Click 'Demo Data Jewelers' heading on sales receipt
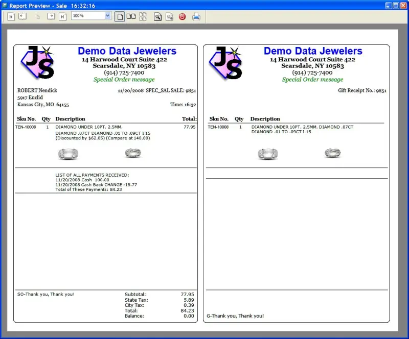This screenshot has height=339, width=409. (x=127, y=51)
